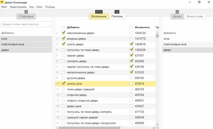Select двери in the right Фразы list
Screen dimensions: 213x129
[x=187, y=50]
